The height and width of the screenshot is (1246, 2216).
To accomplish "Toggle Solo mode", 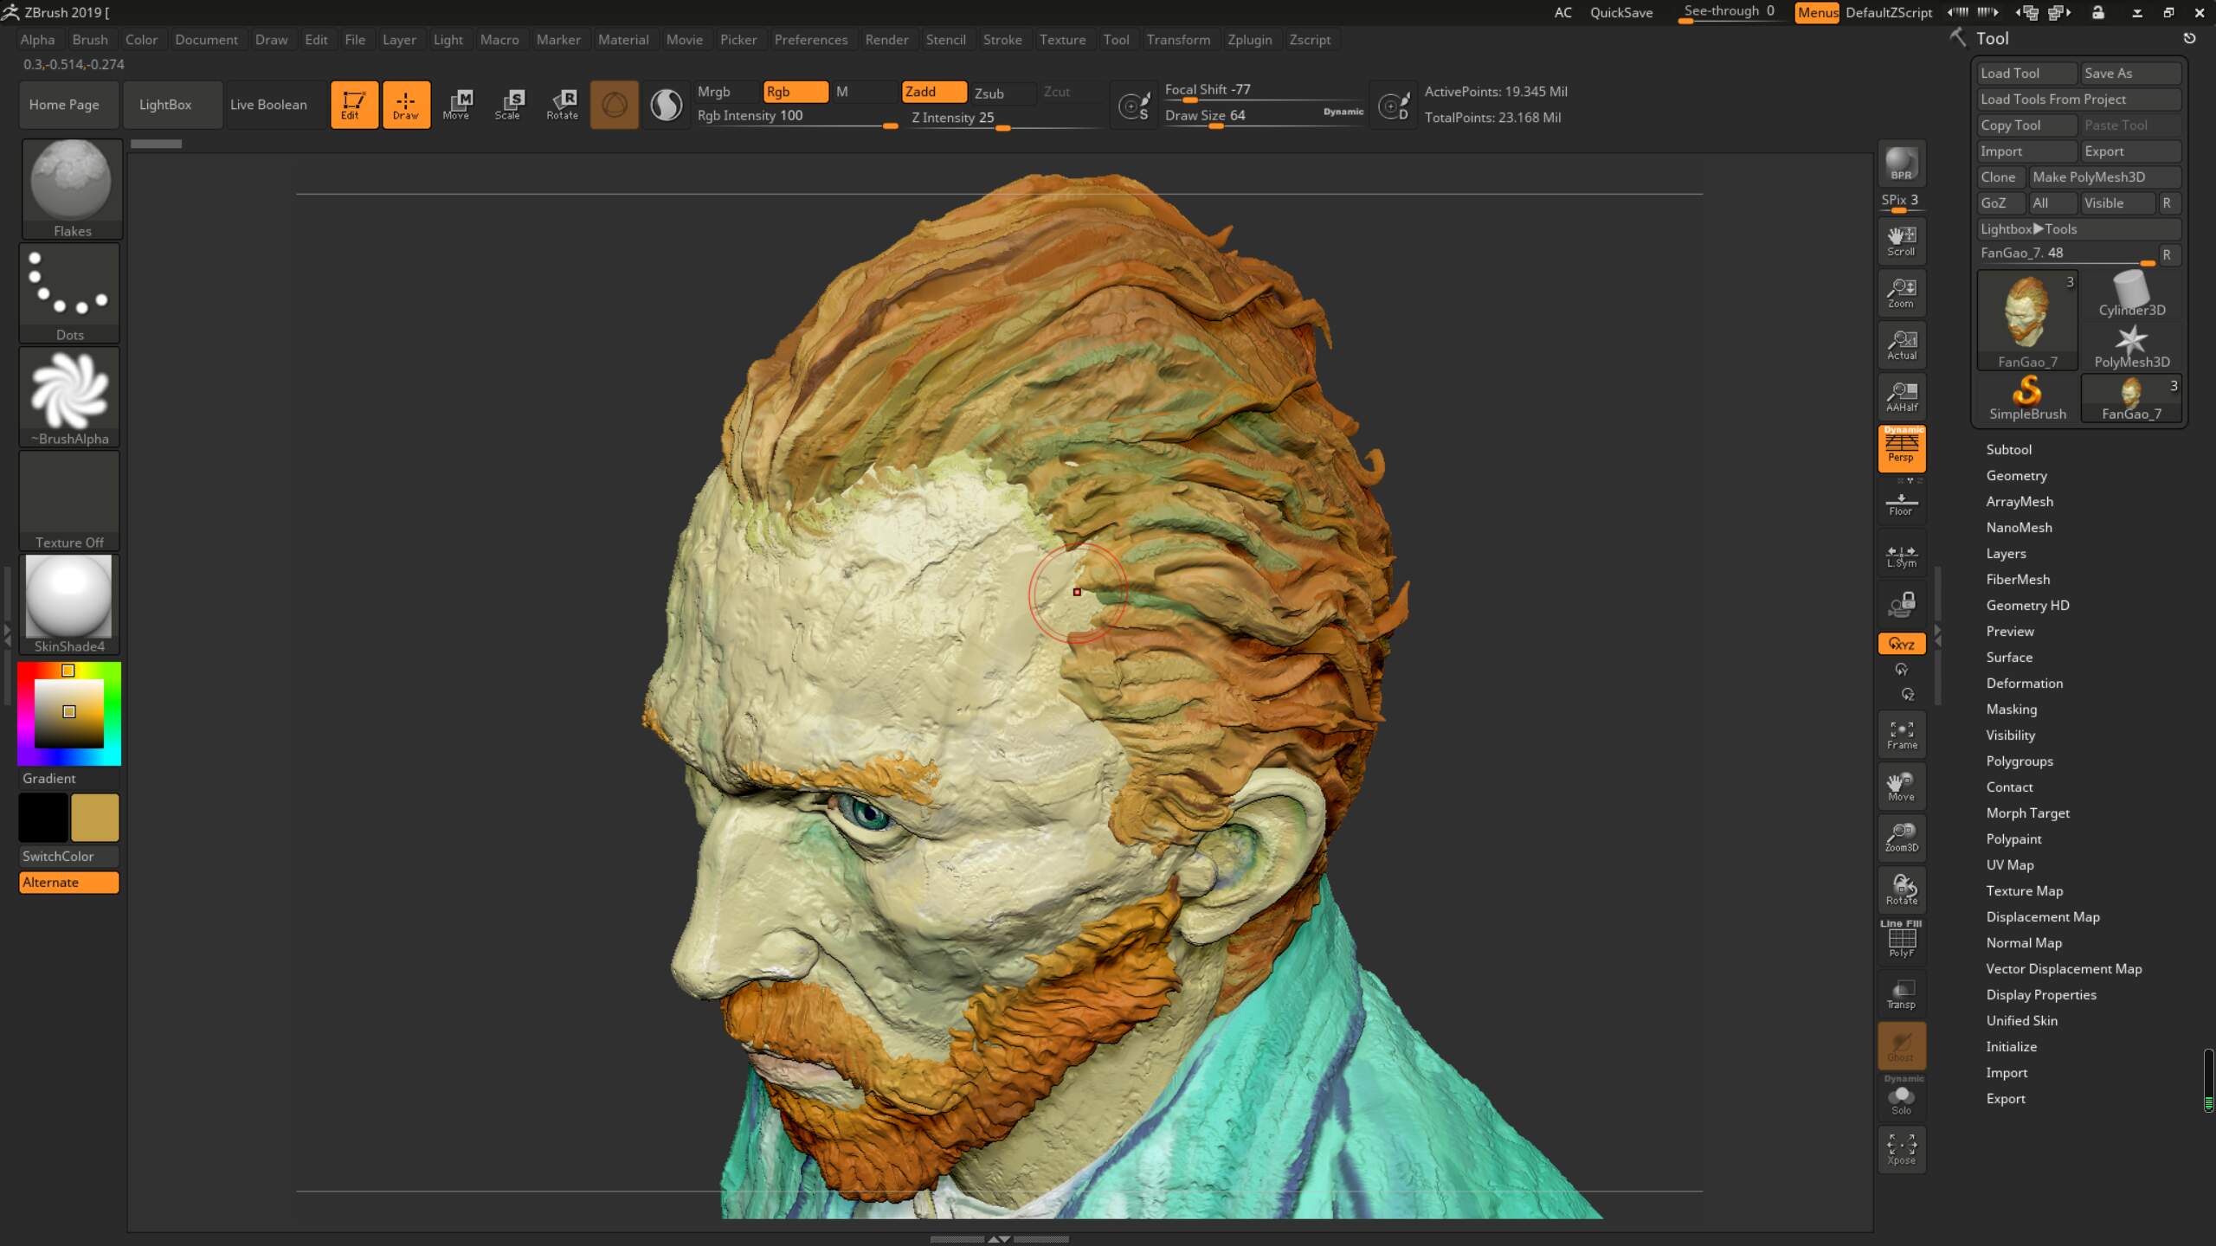I will 1902,1097.
